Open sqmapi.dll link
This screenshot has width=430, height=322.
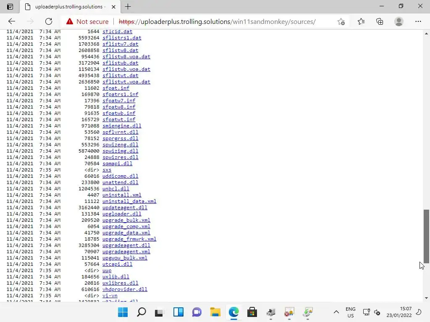coord(118,164)
